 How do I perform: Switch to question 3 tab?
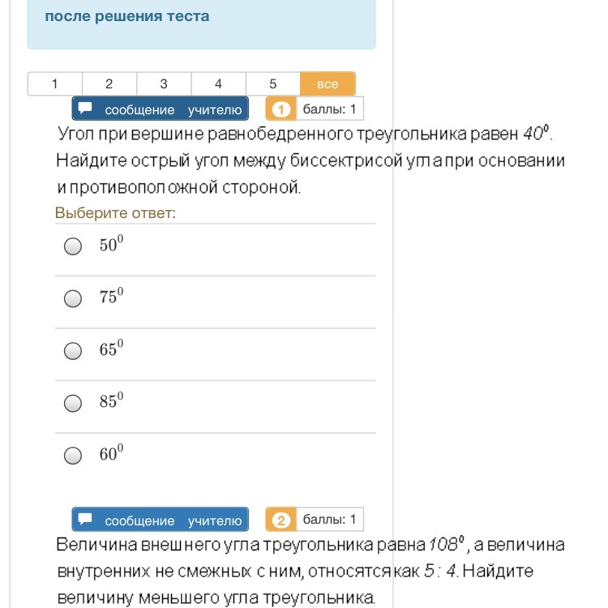pyautogui.click(x=164, y=83)
